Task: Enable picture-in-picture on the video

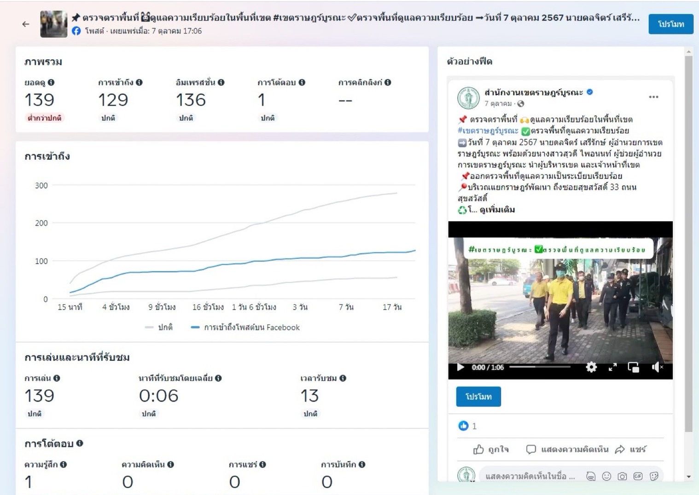Action: click(634, 367)
